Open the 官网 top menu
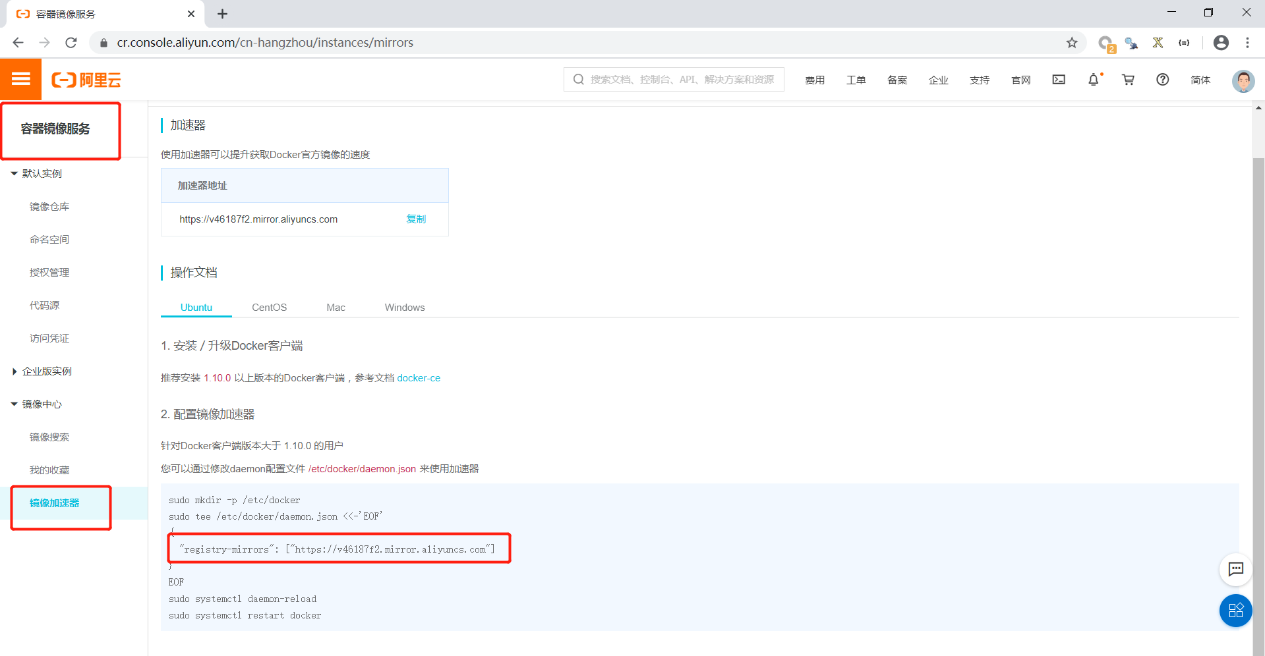Viewport: 1265px width, 656px height. coord(1020,80)
